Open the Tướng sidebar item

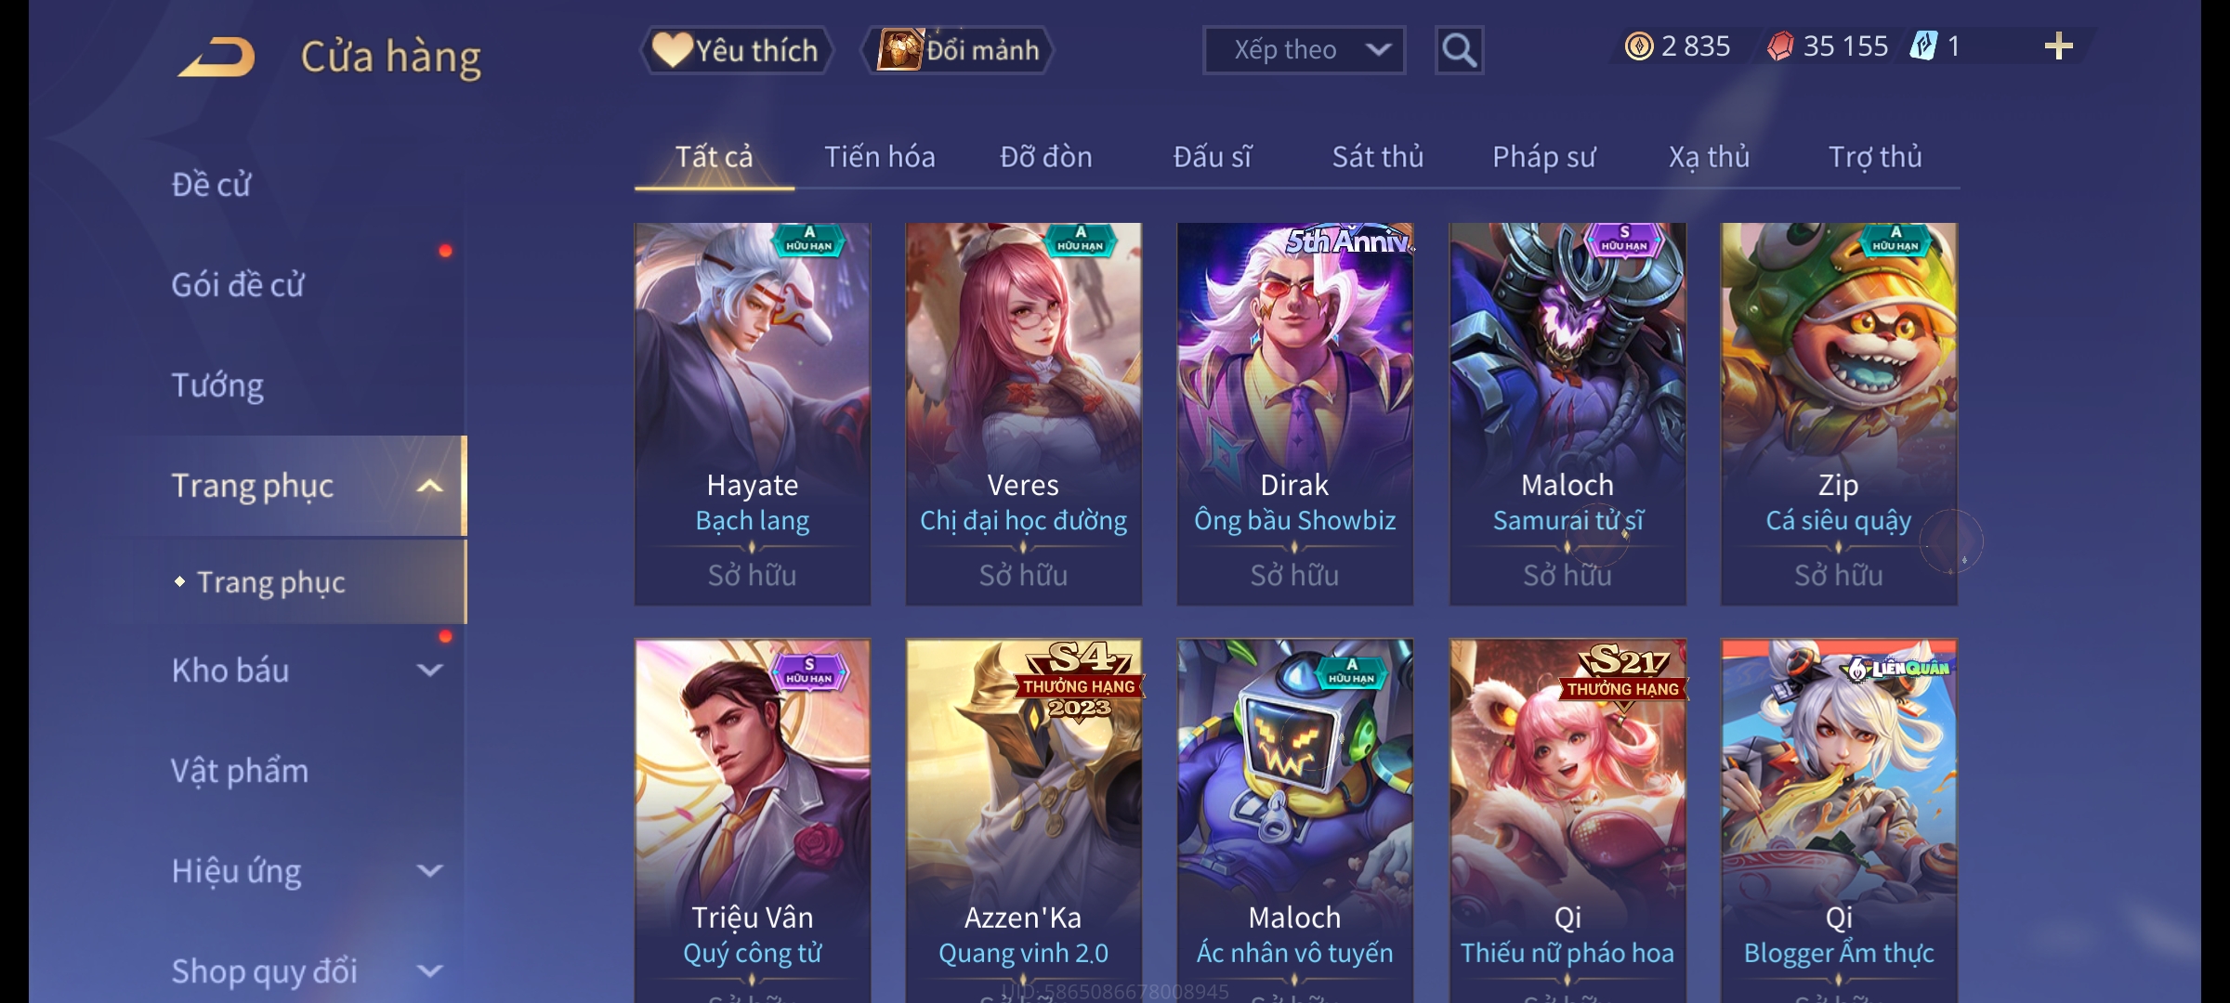click(217, 384)
